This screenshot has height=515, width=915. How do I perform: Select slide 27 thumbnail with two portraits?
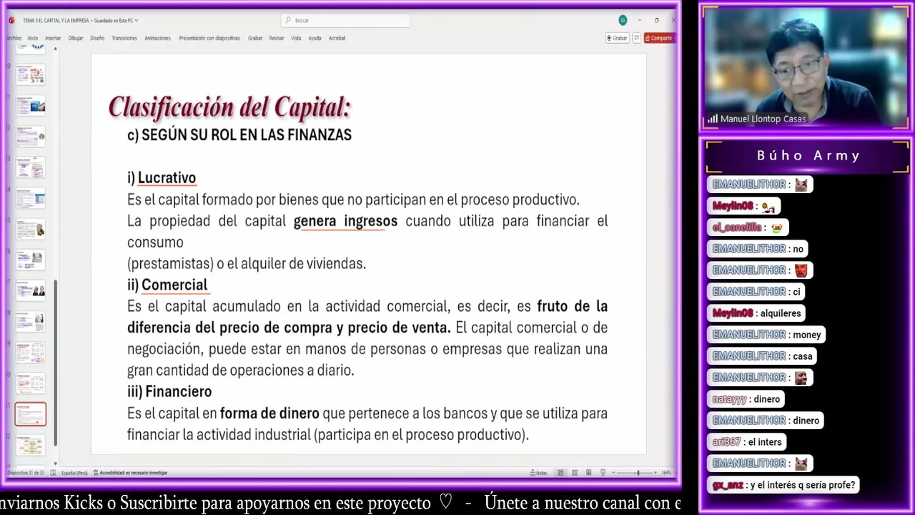[x=31, y=290]
